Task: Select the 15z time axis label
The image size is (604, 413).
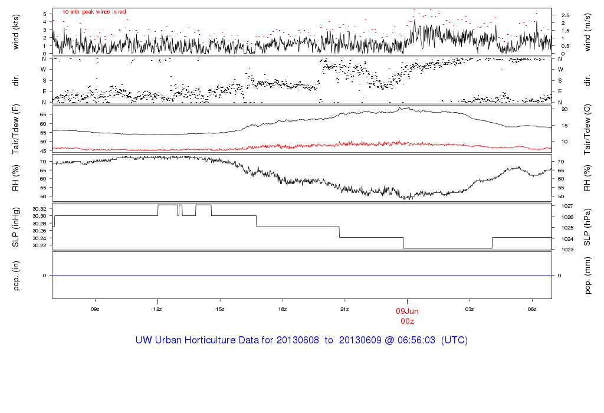Action: click(219, 309)
